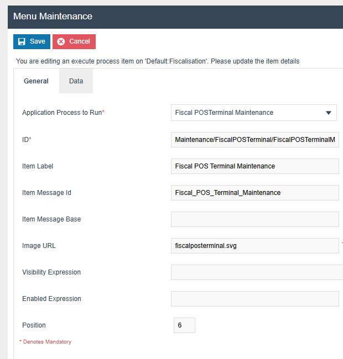This screenshot has width=343, height=359.
Task: Open the Data tab
Action: [x=76, y=81]
